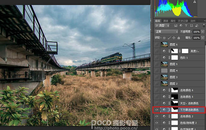Show the hidden 色阶 1 layer
This screenshot has height=130, width=206.
[157, 58]
